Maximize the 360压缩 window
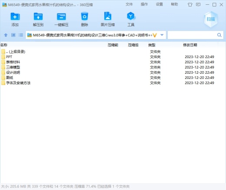226x190 pixels. coord(214,5)
